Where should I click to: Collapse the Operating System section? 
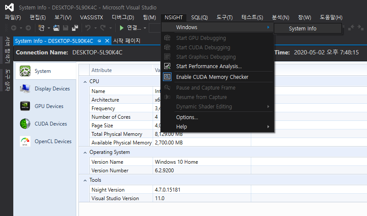point(85,153)
